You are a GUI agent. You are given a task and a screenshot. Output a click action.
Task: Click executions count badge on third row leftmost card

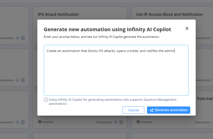pos(17,122)
